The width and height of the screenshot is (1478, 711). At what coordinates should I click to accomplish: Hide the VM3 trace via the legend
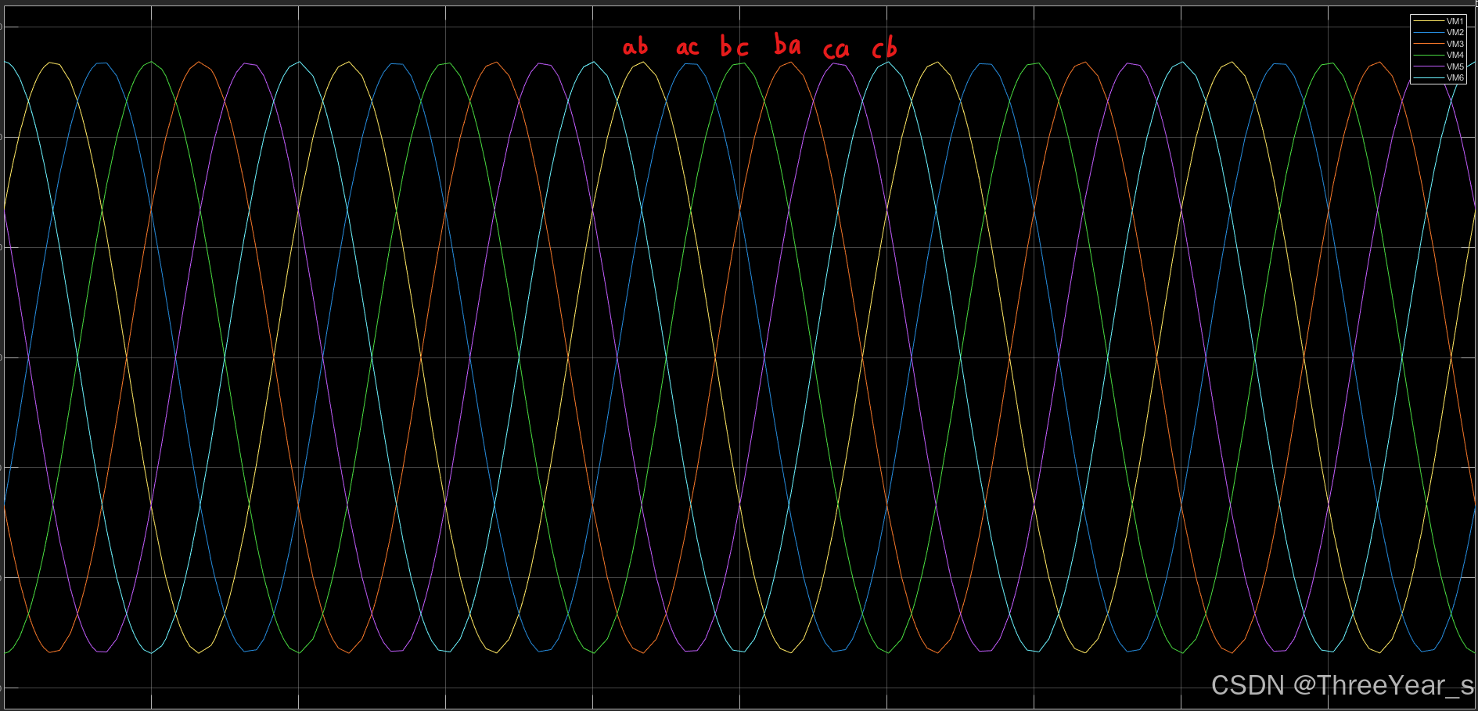pyautogui.click(x=1438, y=44)
